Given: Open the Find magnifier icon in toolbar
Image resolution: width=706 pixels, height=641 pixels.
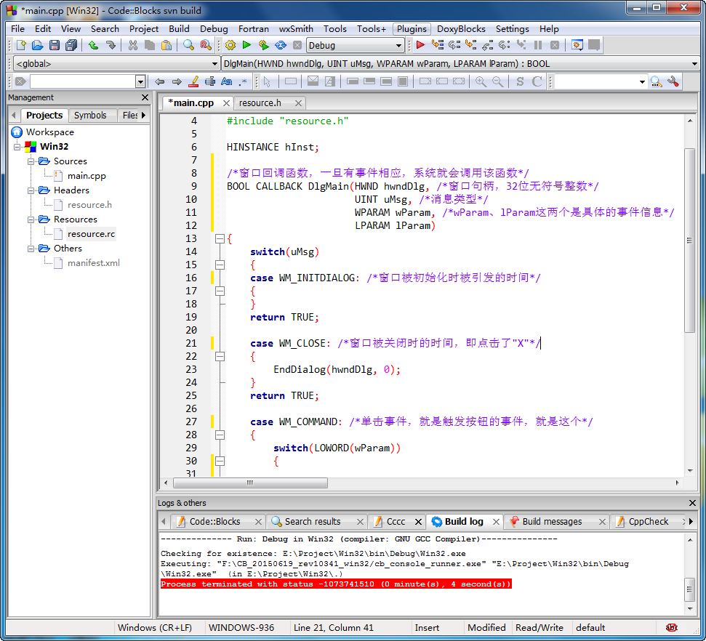Looking at the screenshot, I should [x=188, y=45].
